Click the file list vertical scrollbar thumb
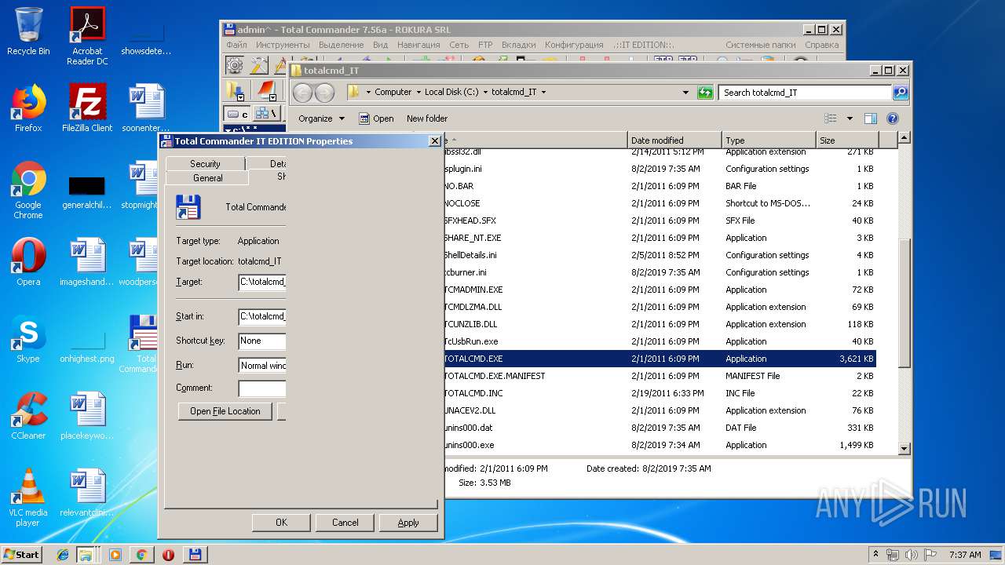This screenshot has width=1005, height=565. click(x=904, y=302)
